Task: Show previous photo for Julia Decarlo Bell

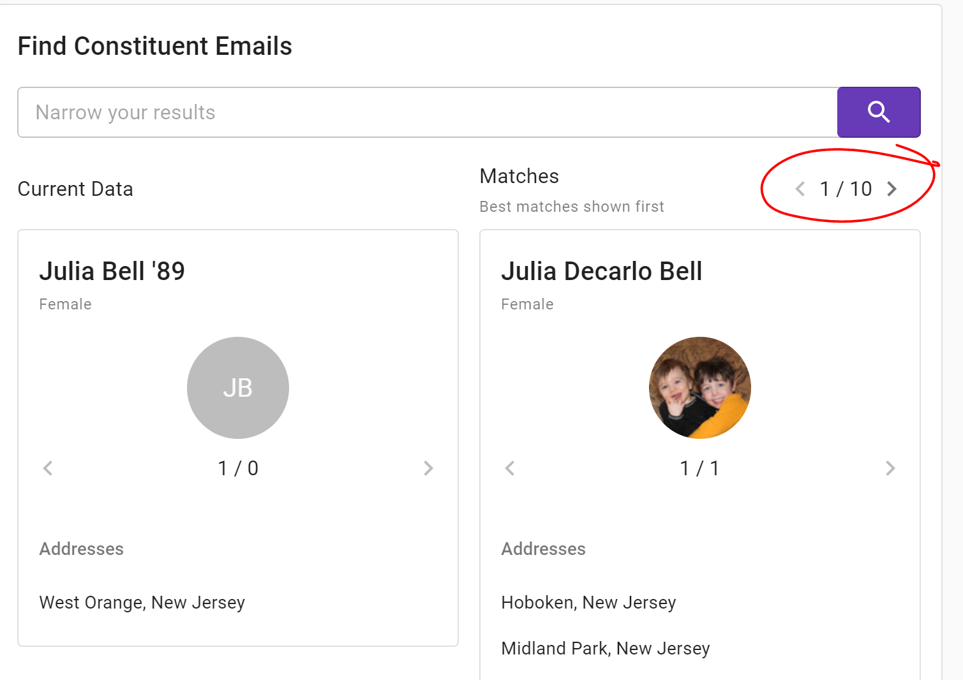Action: click(510, 468)
